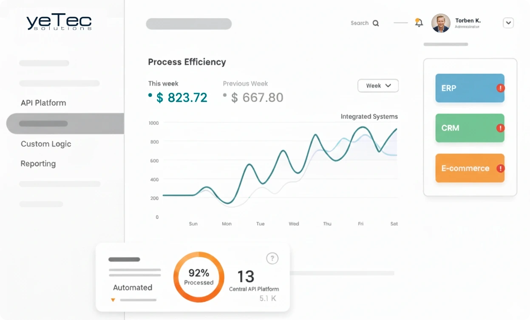The height and width of the screenshot is (320, 530).
Task: Select Custom Logic in the sidebar
Action: point(46,144)
